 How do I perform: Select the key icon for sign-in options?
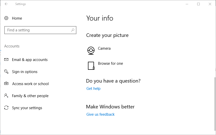pyautogui.click(x=7, y=72)
